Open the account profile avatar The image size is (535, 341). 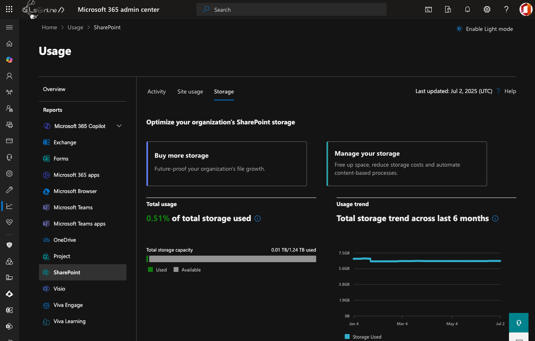pyautogui.click(x=526, y=9)
